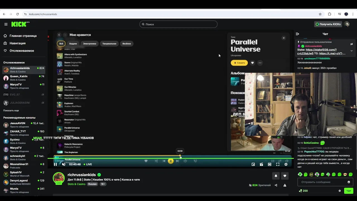
Task: Bookmark this page with the star icon
Action: (320, 14)
